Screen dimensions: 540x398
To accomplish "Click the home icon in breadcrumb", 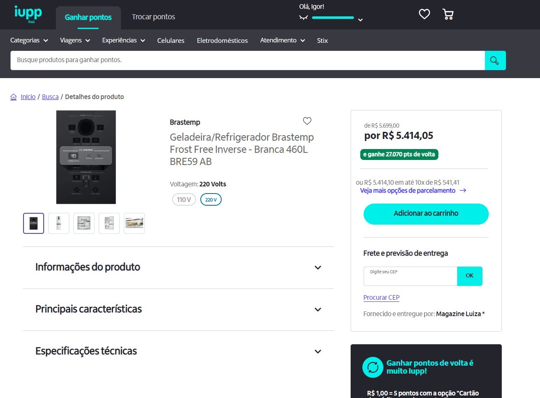I will click(x=14, y=97).
